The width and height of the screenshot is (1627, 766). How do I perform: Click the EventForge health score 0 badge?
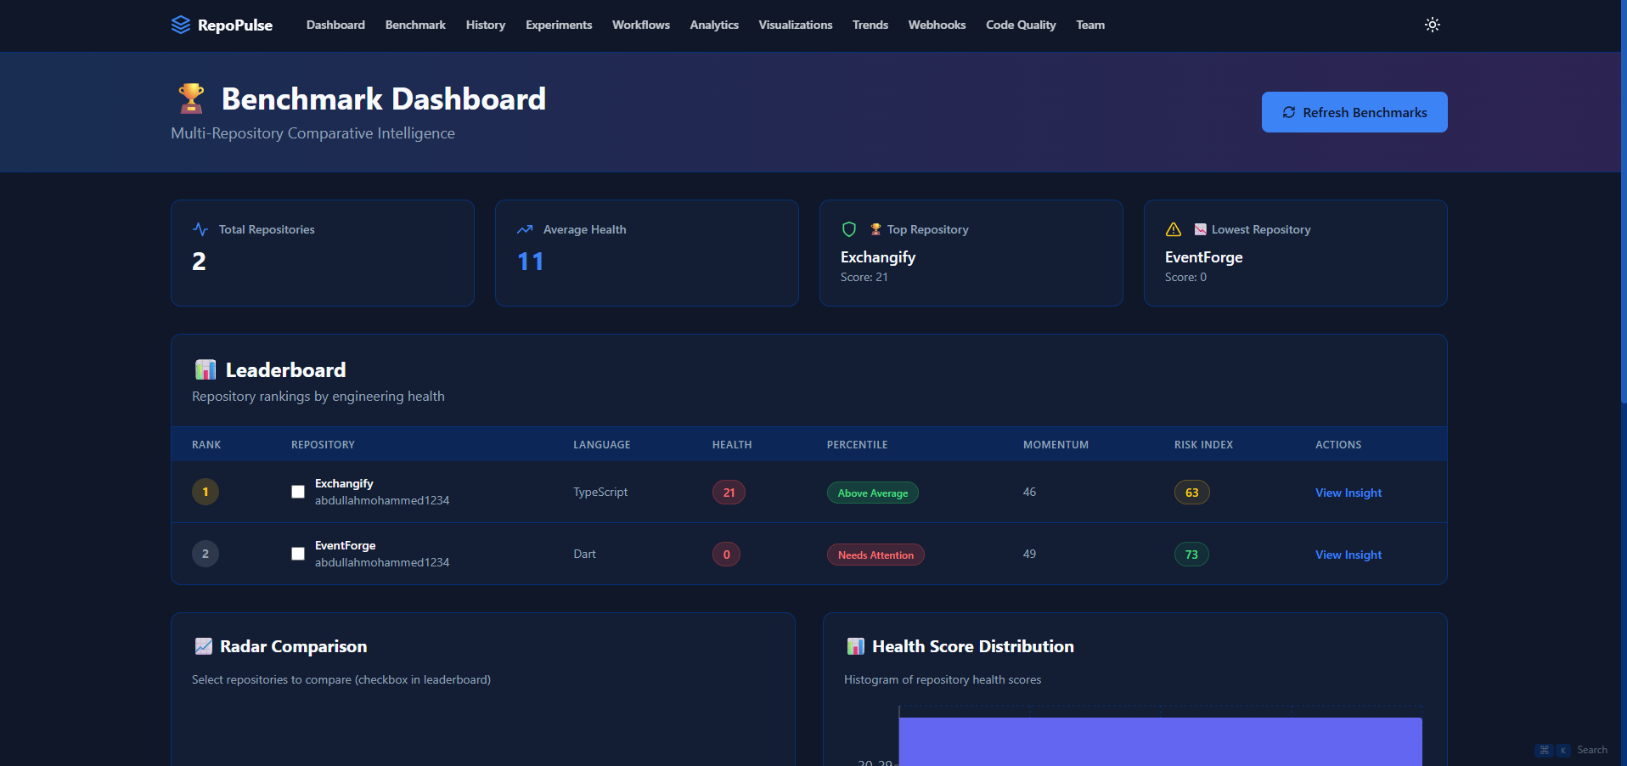tap(726, 555)
